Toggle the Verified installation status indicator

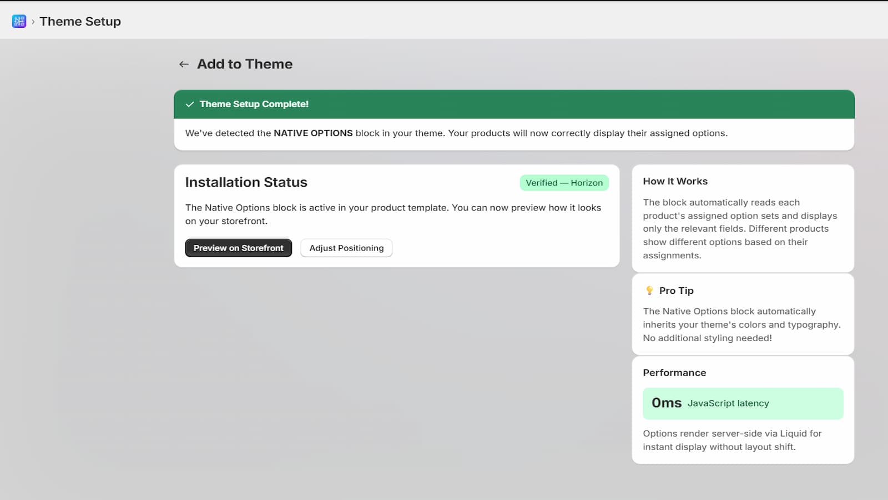coord(564,182)
